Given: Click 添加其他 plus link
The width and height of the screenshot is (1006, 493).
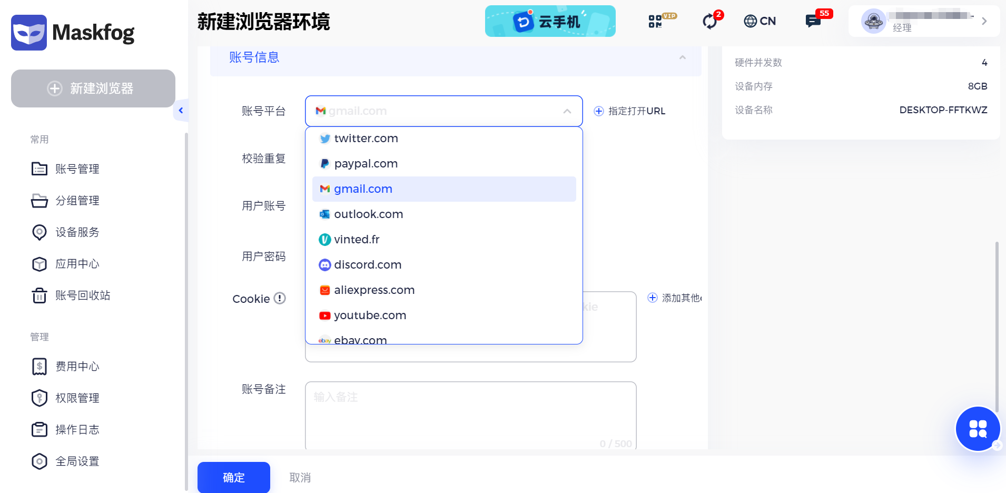Looking at the screenshot, I should click(x=675, y=298).
